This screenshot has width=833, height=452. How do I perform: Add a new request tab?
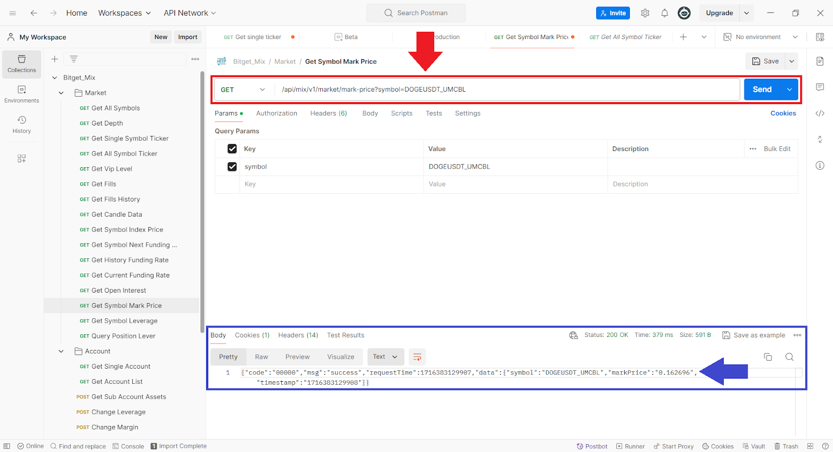coord(683,37)
